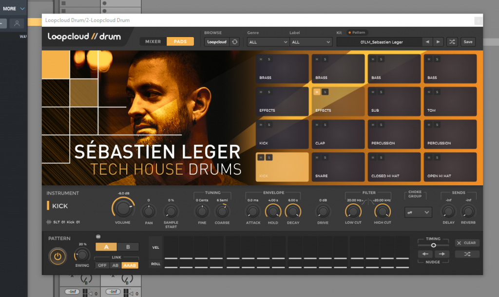
Task: Click the DECAY envelope knob
Action: 293,211
